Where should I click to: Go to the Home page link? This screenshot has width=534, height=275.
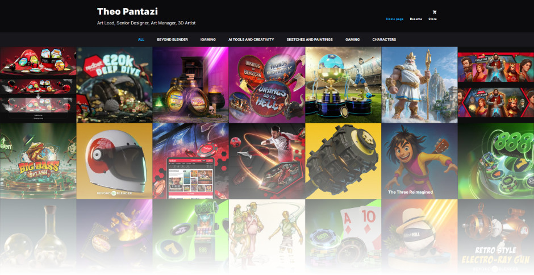395,19
